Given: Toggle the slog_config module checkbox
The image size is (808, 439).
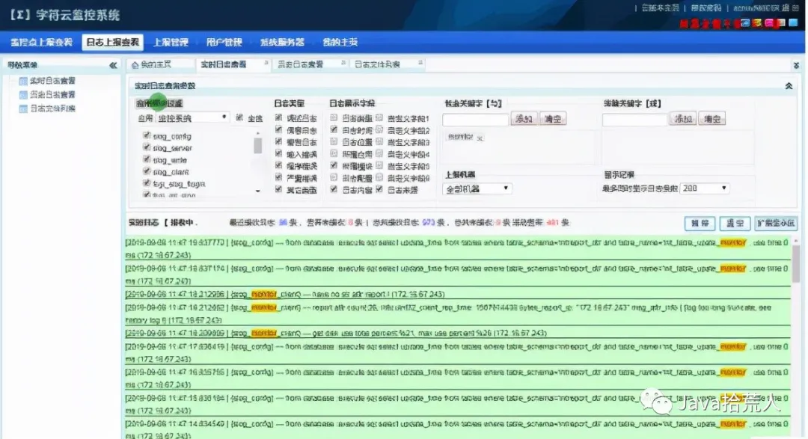Looking at the screenshot, I should click(147, 135).
